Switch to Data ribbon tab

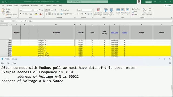tap(42, 5)
